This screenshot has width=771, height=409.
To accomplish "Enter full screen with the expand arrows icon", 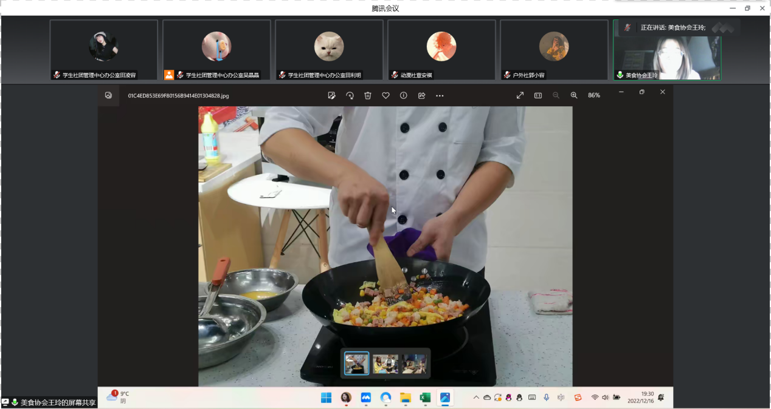I will pos(520,95).
